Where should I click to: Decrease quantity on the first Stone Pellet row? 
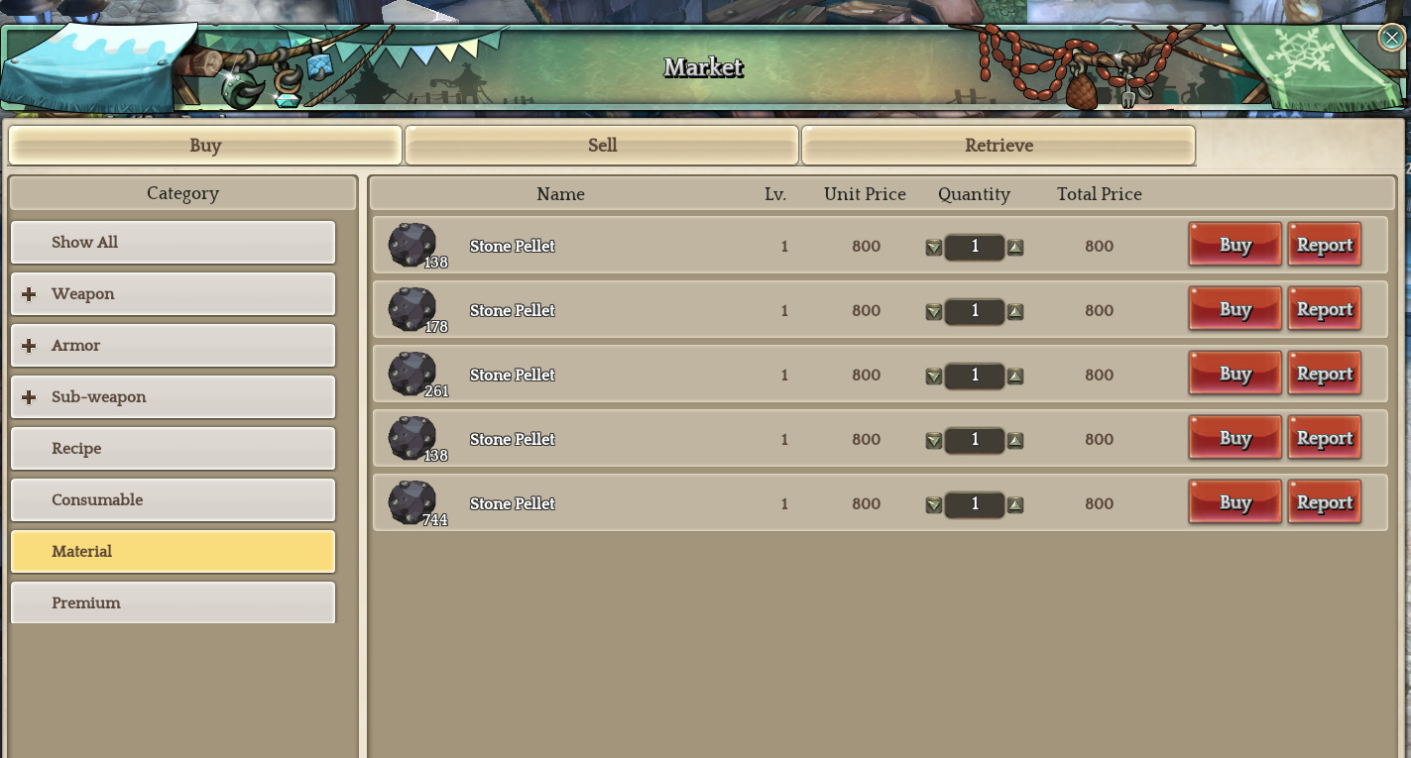933,248
